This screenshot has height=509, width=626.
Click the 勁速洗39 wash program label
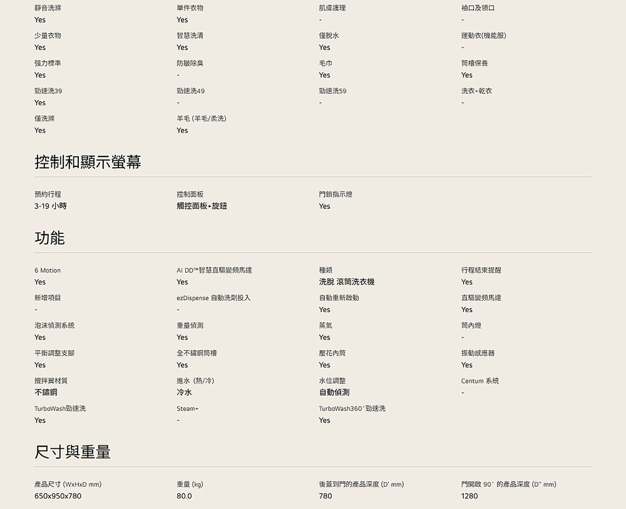click(x=48, y=91)
